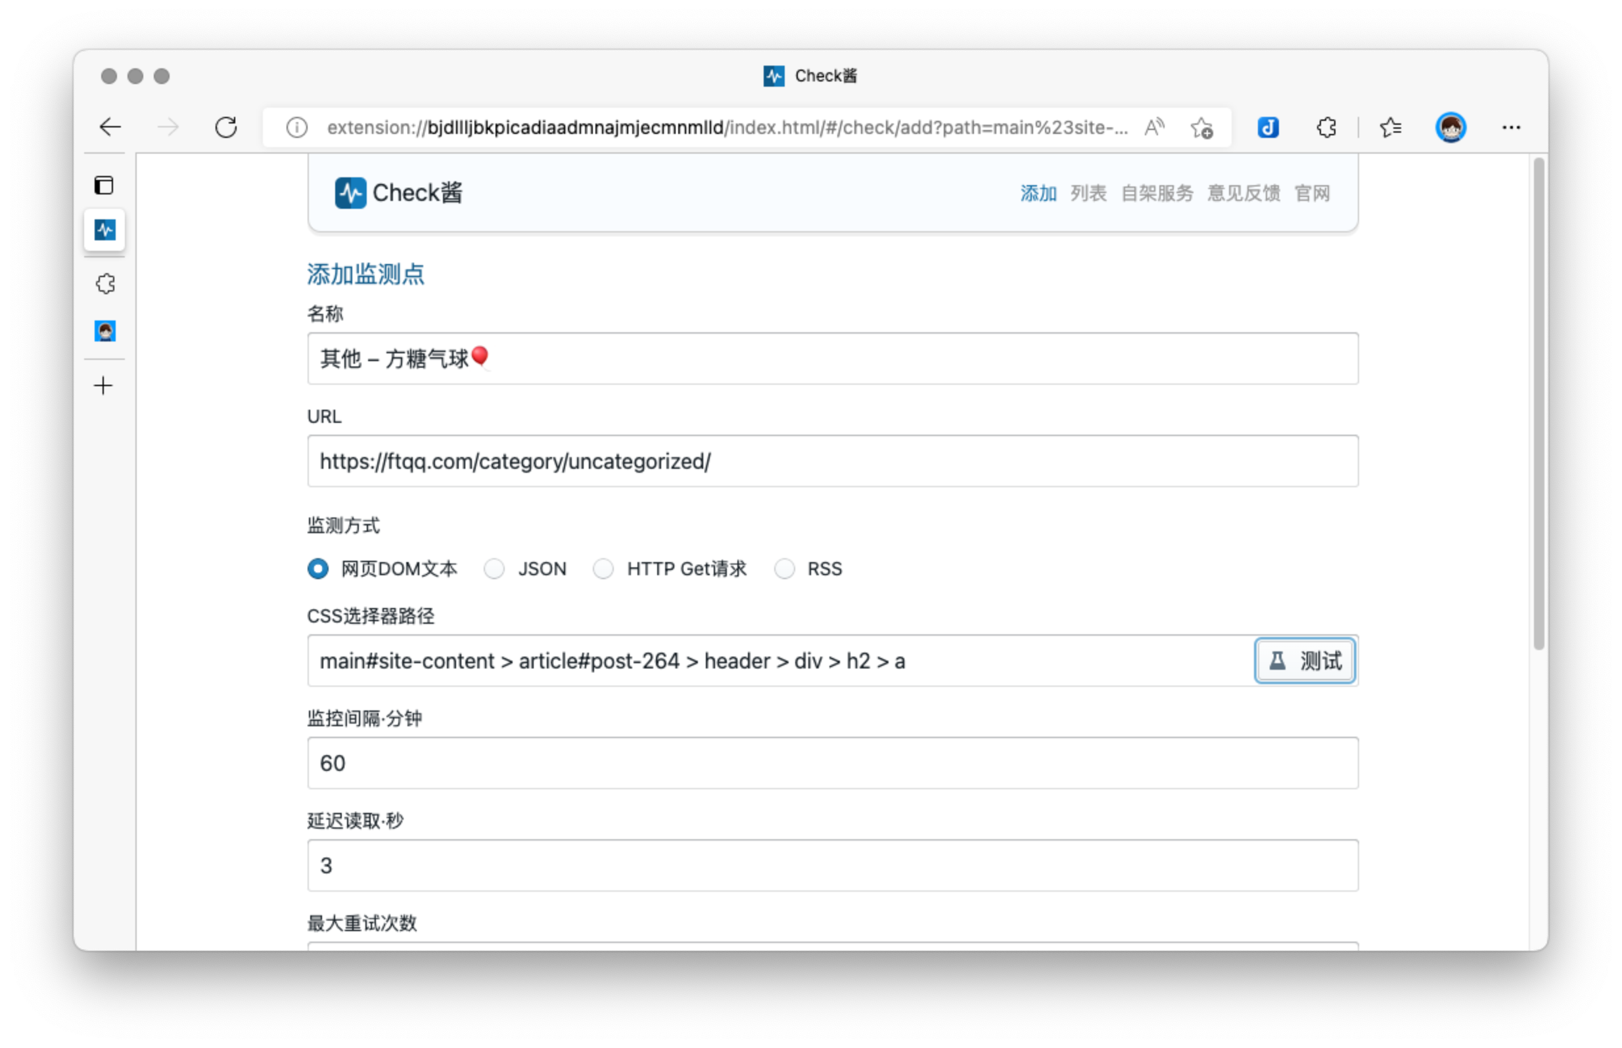Select the RSS radio option
Image resolution: width=1622 pixels, height=1048 pixels.
pyautogui.click(x=785, y=568)
